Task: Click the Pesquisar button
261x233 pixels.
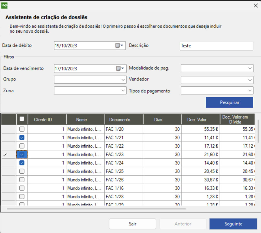Action: [229, 102]
